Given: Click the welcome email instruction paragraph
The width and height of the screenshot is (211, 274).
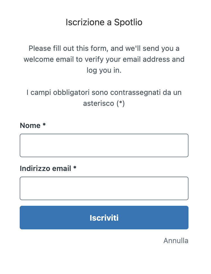Looking at the screenshot, I should coord(104,59).
